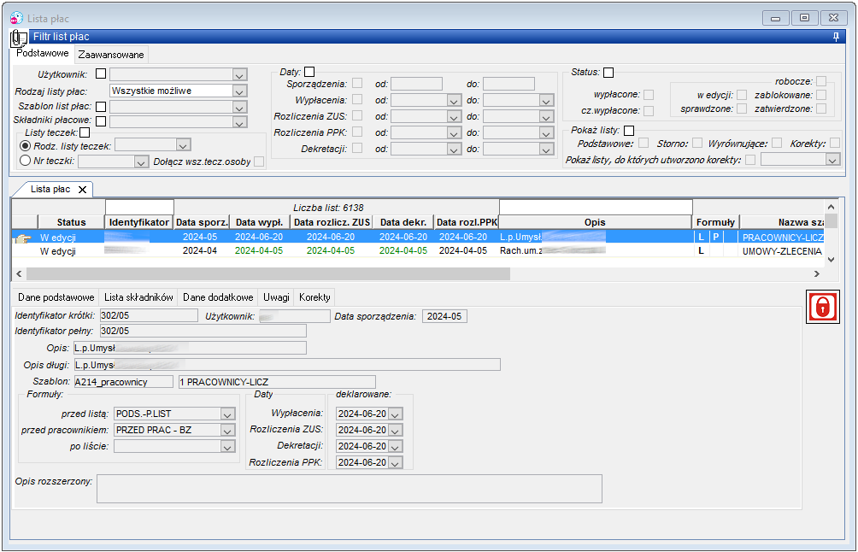Sort by the Identyfikator column header
Screen dimensions: 858x552
point(139,222)
